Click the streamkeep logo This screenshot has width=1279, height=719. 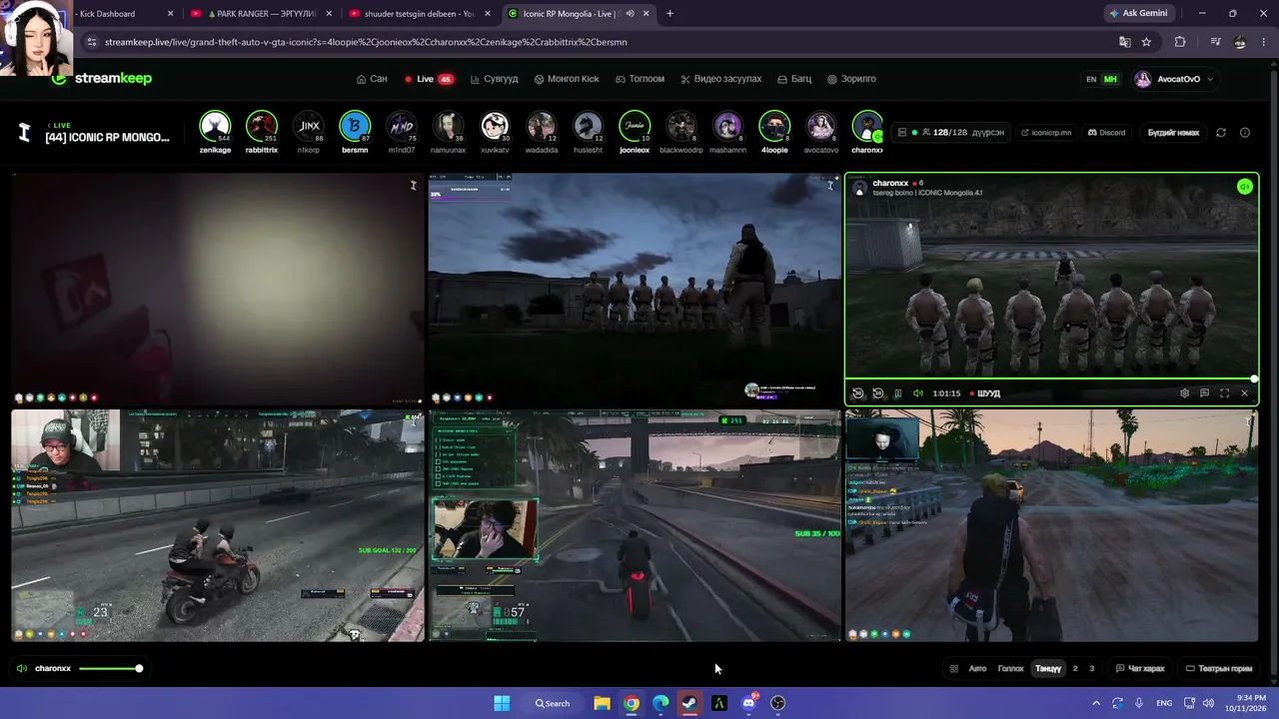pos(101,79)
